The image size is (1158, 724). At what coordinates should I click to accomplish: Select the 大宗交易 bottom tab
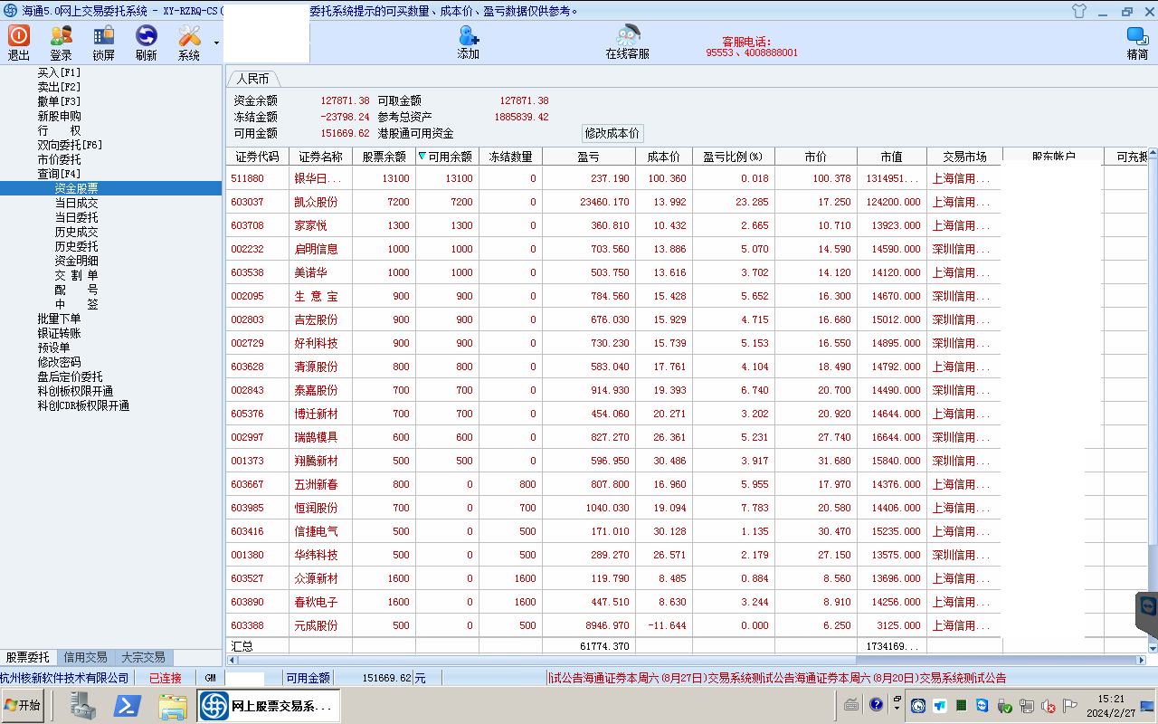pyautogui.click(x=143, y=658)
